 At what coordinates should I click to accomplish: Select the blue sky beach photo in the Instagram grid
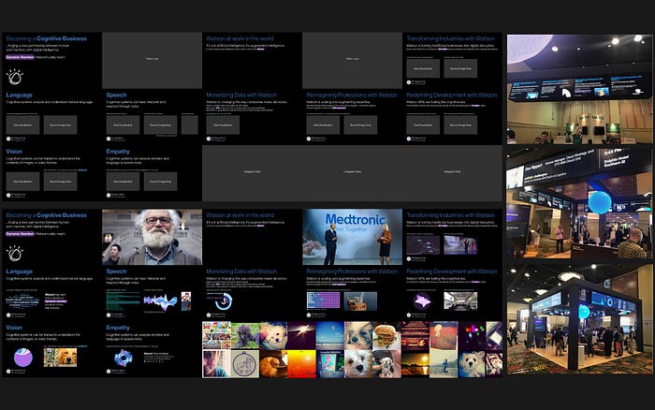(x=329, y=336)
